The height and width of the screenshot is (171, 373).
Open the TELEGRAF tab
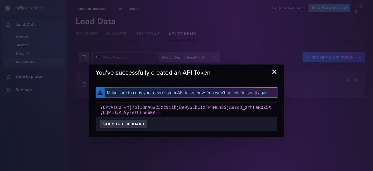(148, 34)
